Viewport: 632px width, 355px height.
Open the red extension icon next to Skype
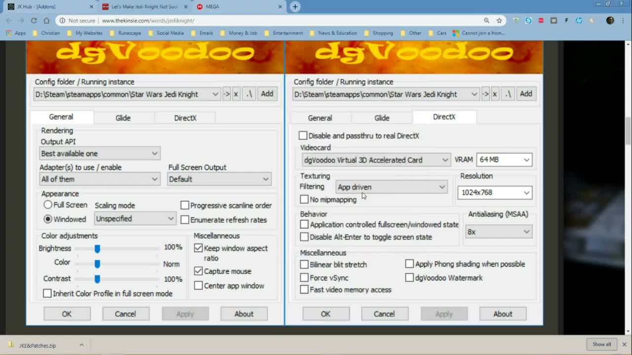(541, 20)
